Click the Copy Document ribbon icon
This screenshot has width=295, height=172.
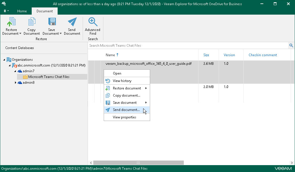pyautogui.click(x=32, y=22)
